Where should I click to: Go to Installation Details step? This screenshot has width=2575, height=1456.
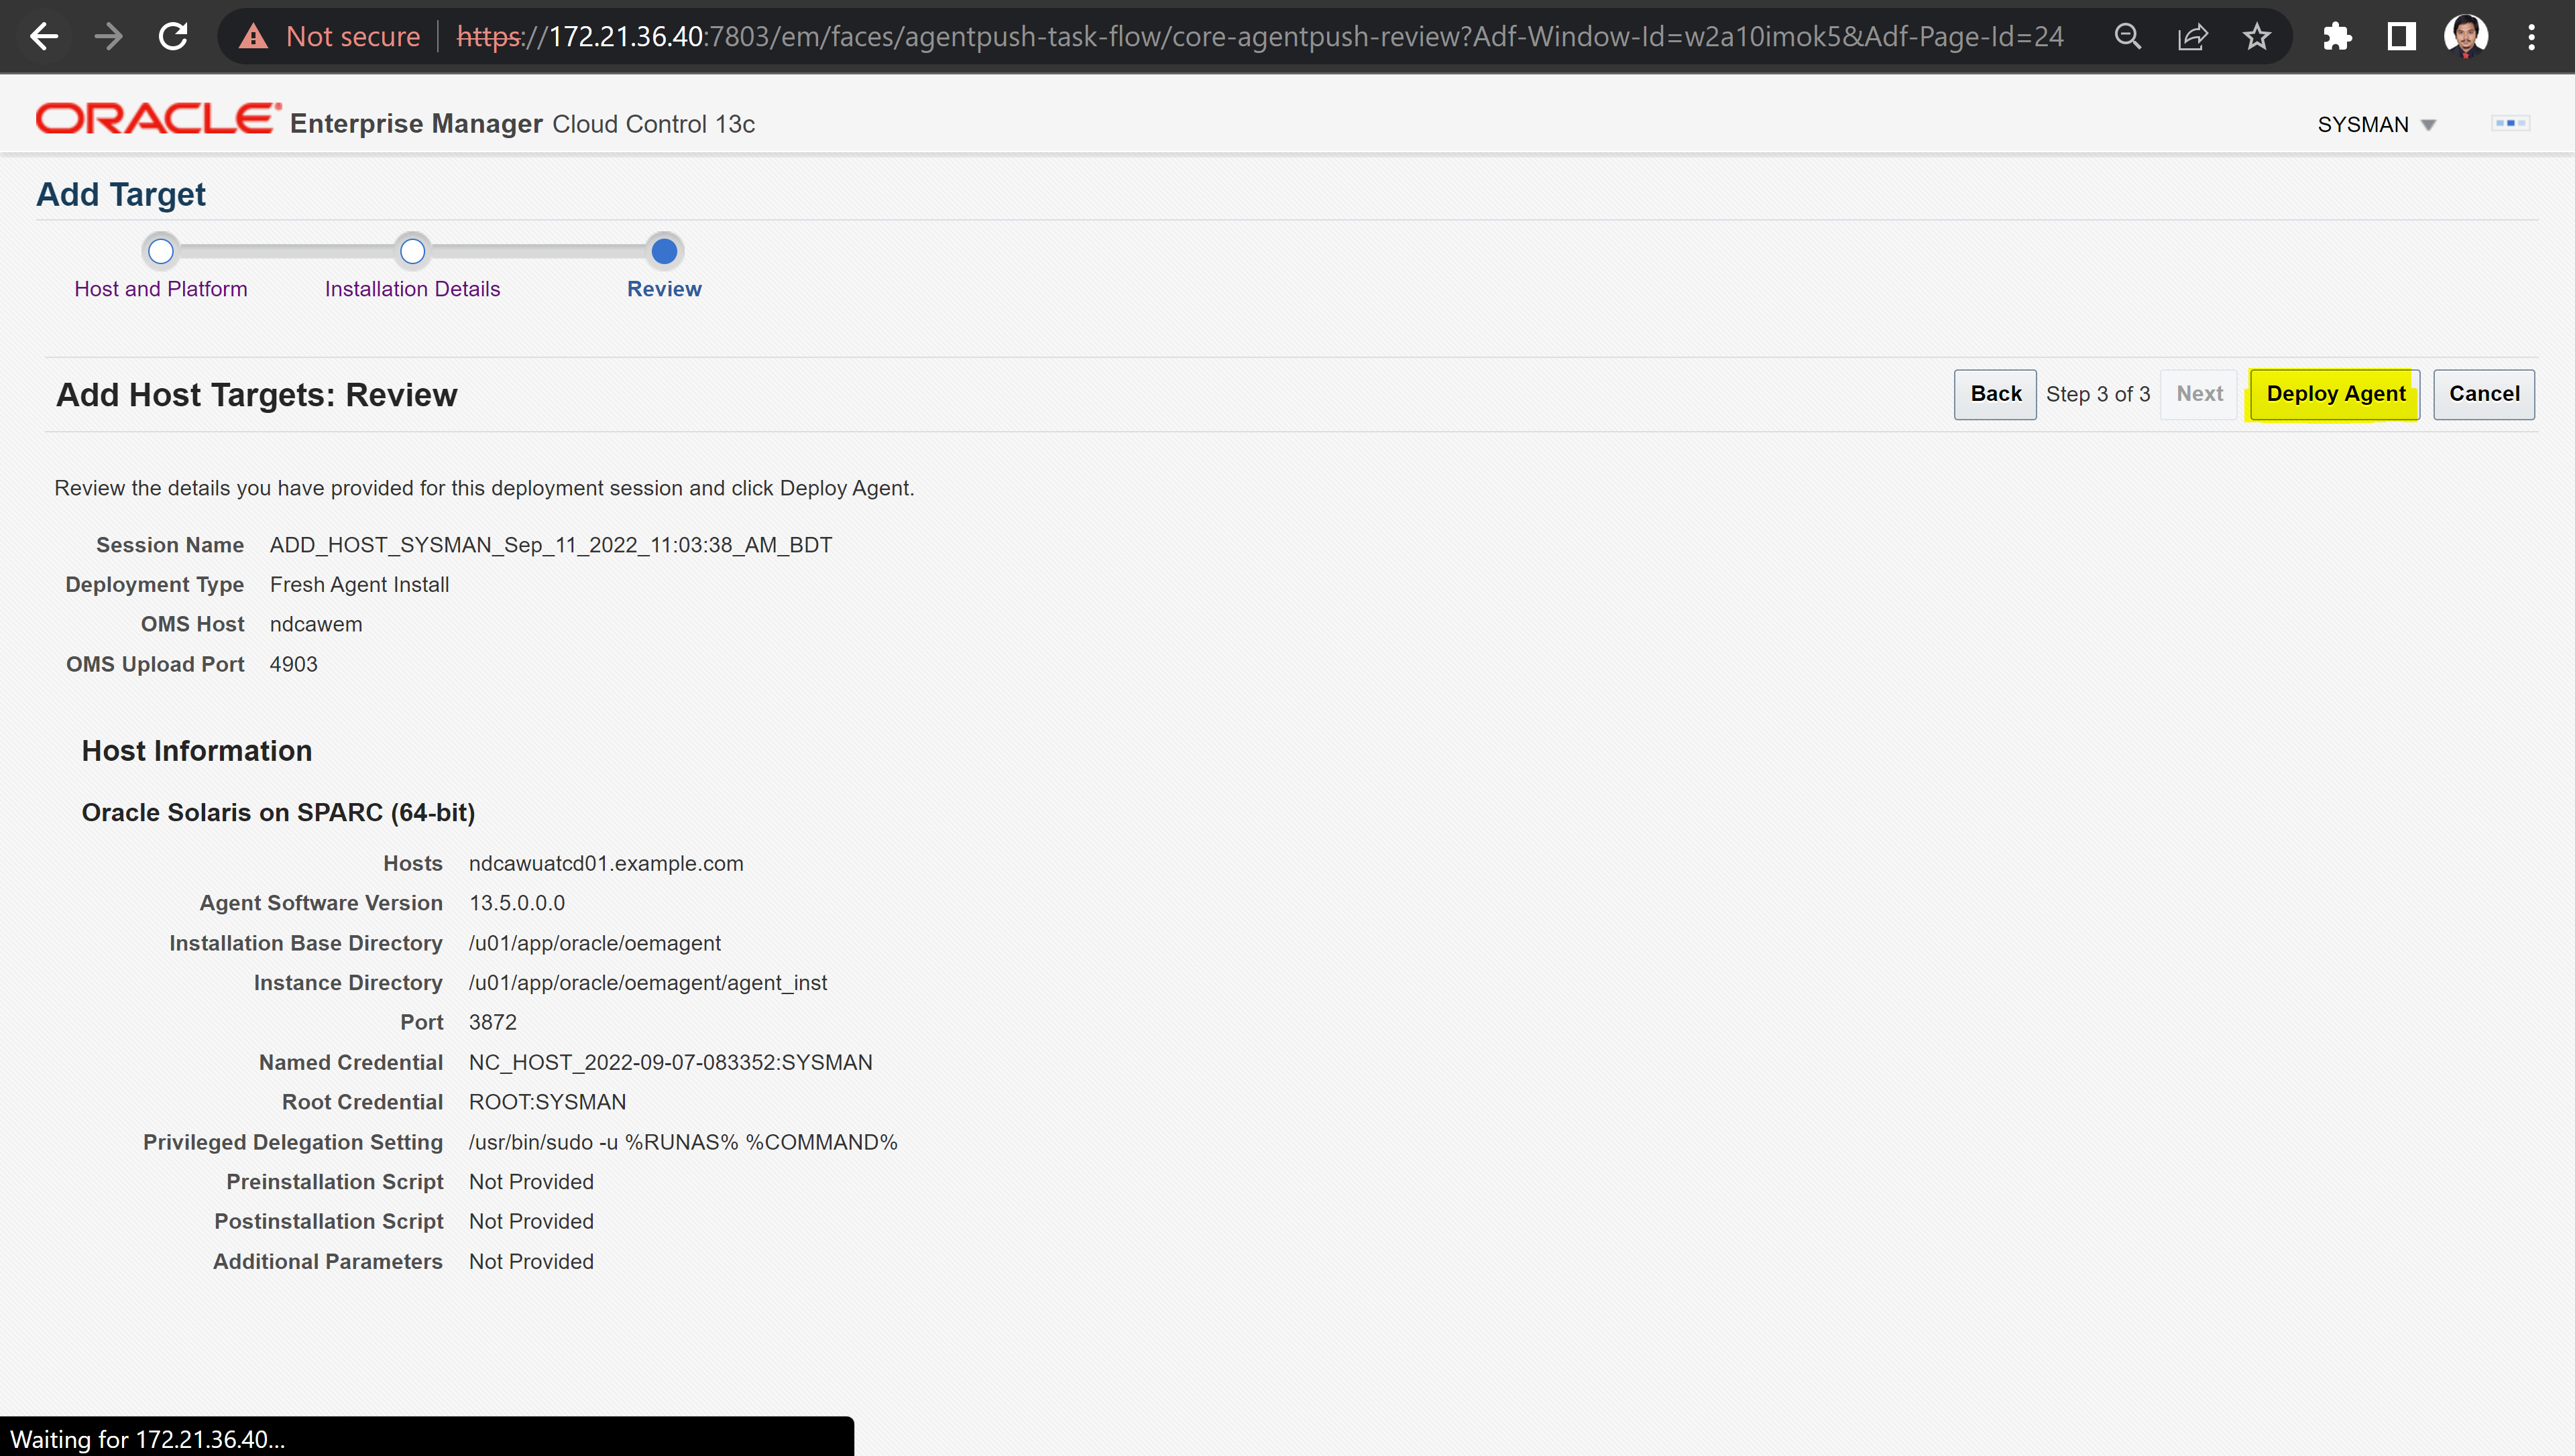click(412, 289)
